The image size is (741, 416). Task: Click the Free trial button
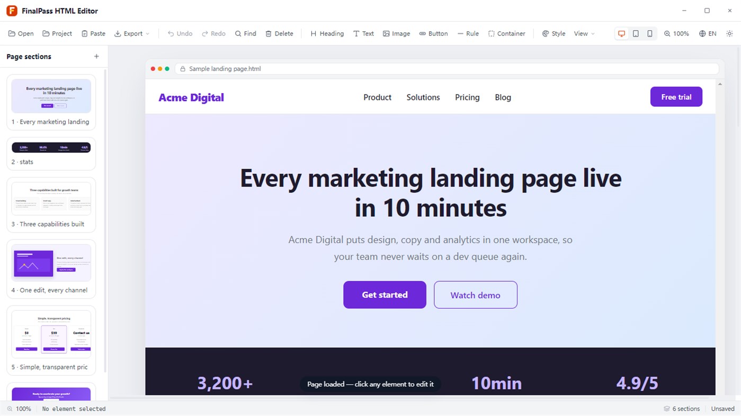pos(676,97)
